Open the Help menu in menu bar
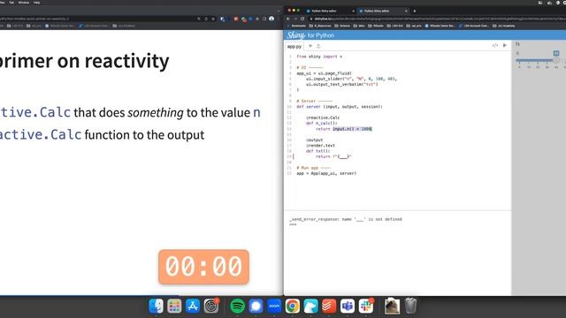 pos(36,3)
